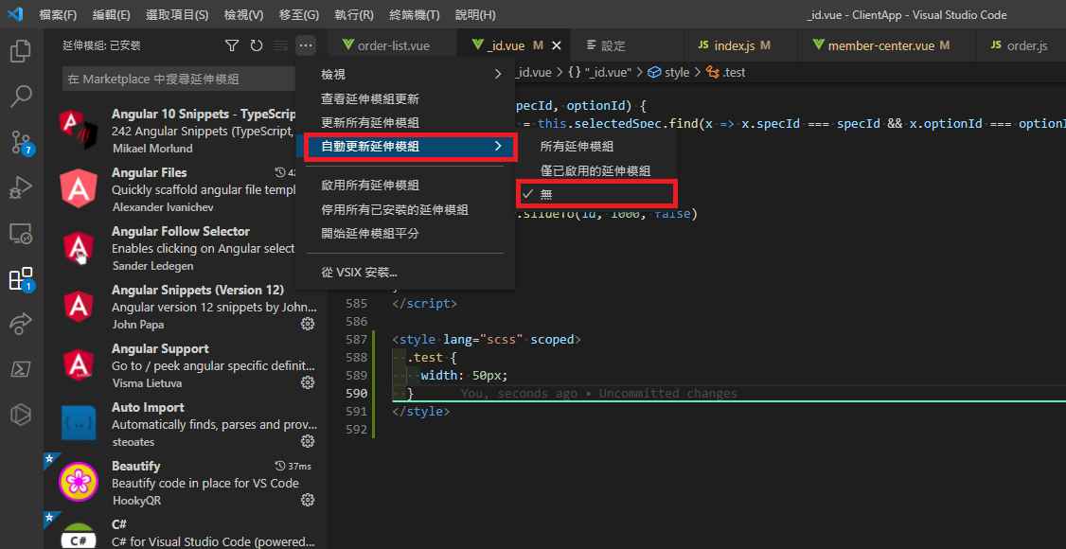Image resolution: width=1066 pixels, height=549 pixels.
Task: Expand the 檢視 submenu in context menu
Action: tap(409, 74)
